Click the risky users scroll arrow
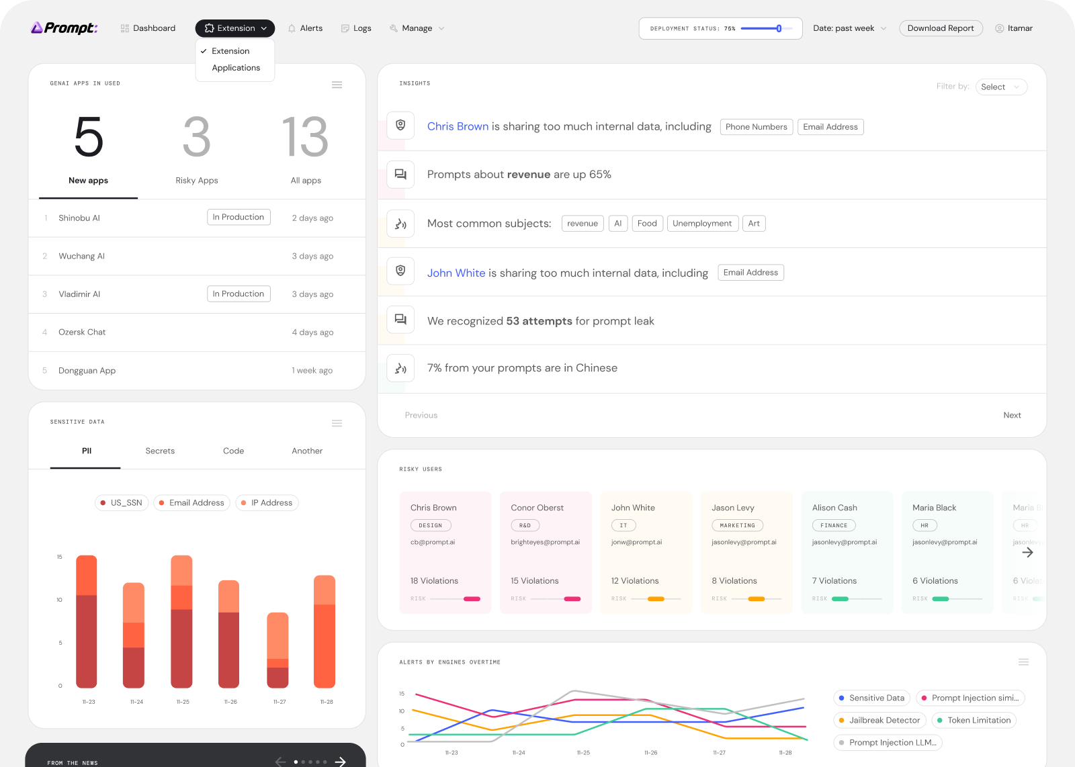 pyautogui.click(x=1028, y=552)
